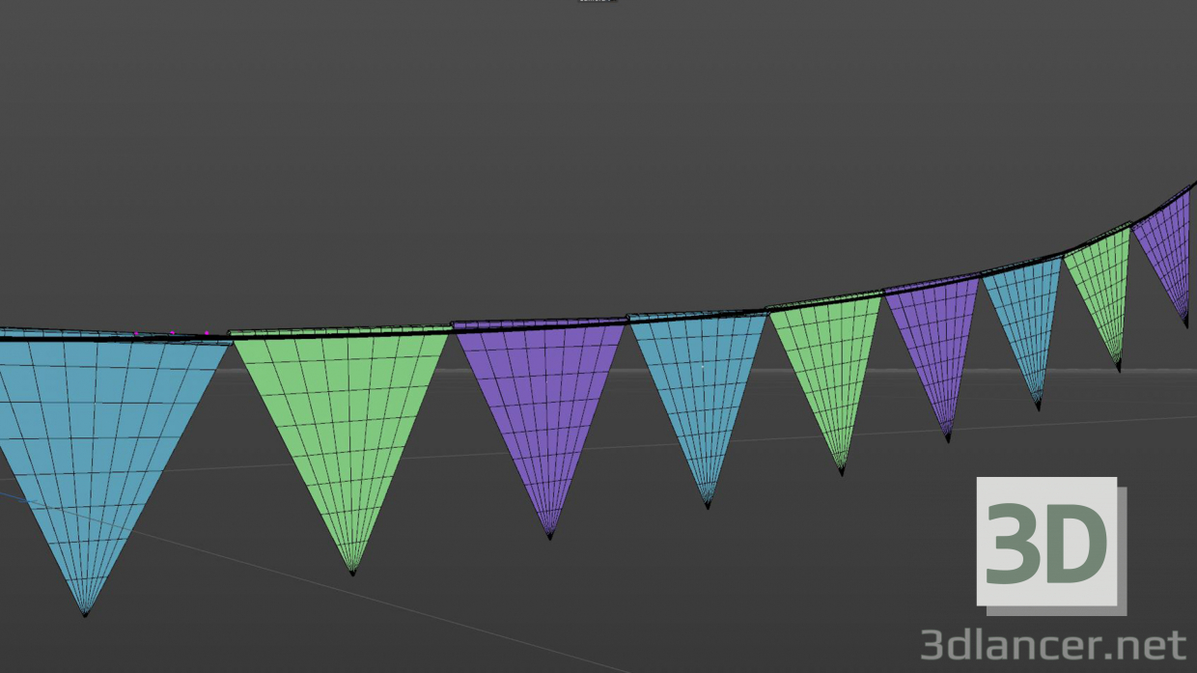This screenshot has width=1197, height=673.
Task: Click the 3D logo watermark
Action: point(1047,539)
